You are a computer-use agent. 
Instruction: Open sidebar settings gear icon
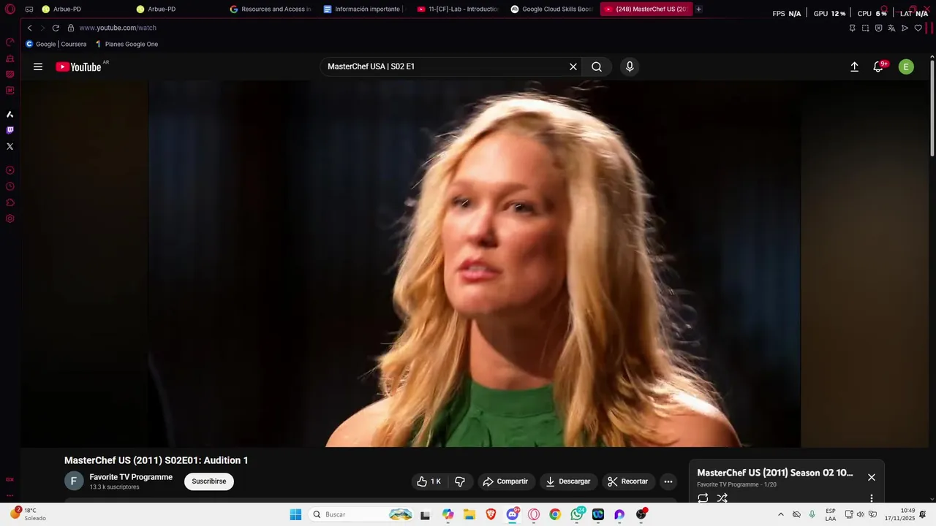(x=10, y=218)
